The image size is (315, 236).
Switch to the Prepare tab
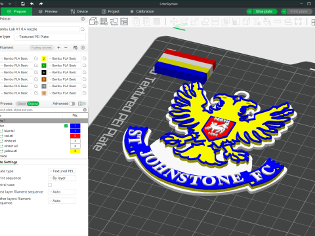coord(16,12)
